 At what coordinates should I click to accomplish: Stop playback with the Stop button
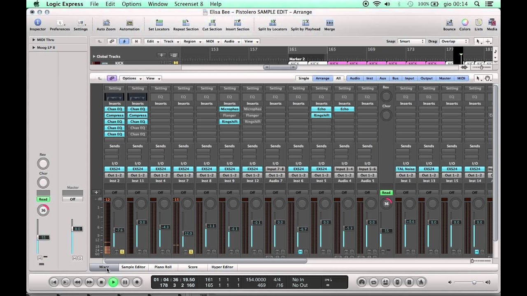pos(101,282)
